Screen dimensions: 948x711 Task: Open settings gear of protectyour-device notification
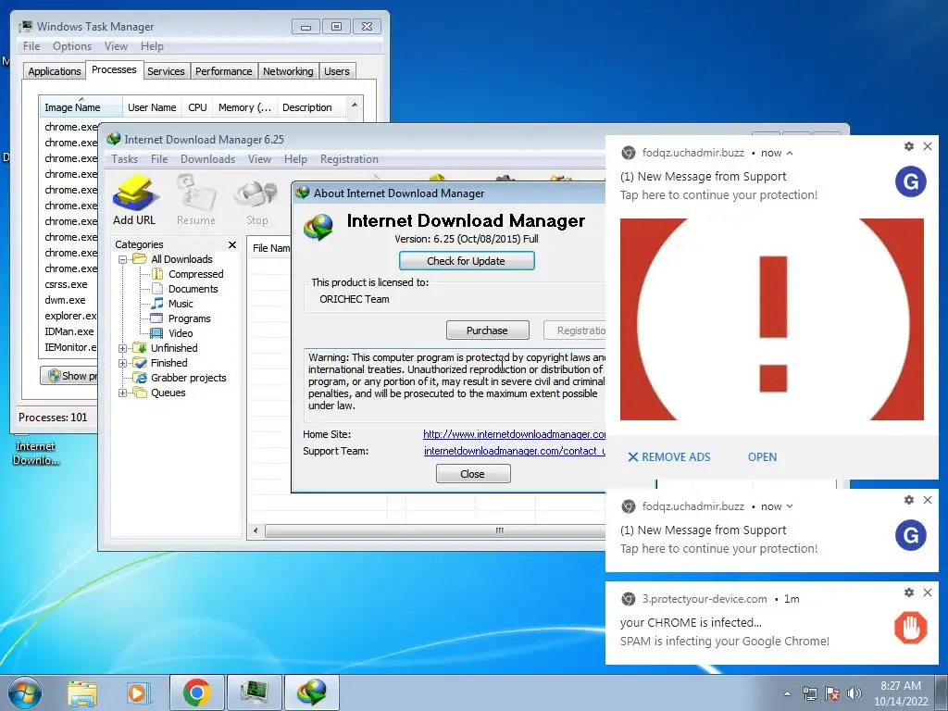point(909,592)
